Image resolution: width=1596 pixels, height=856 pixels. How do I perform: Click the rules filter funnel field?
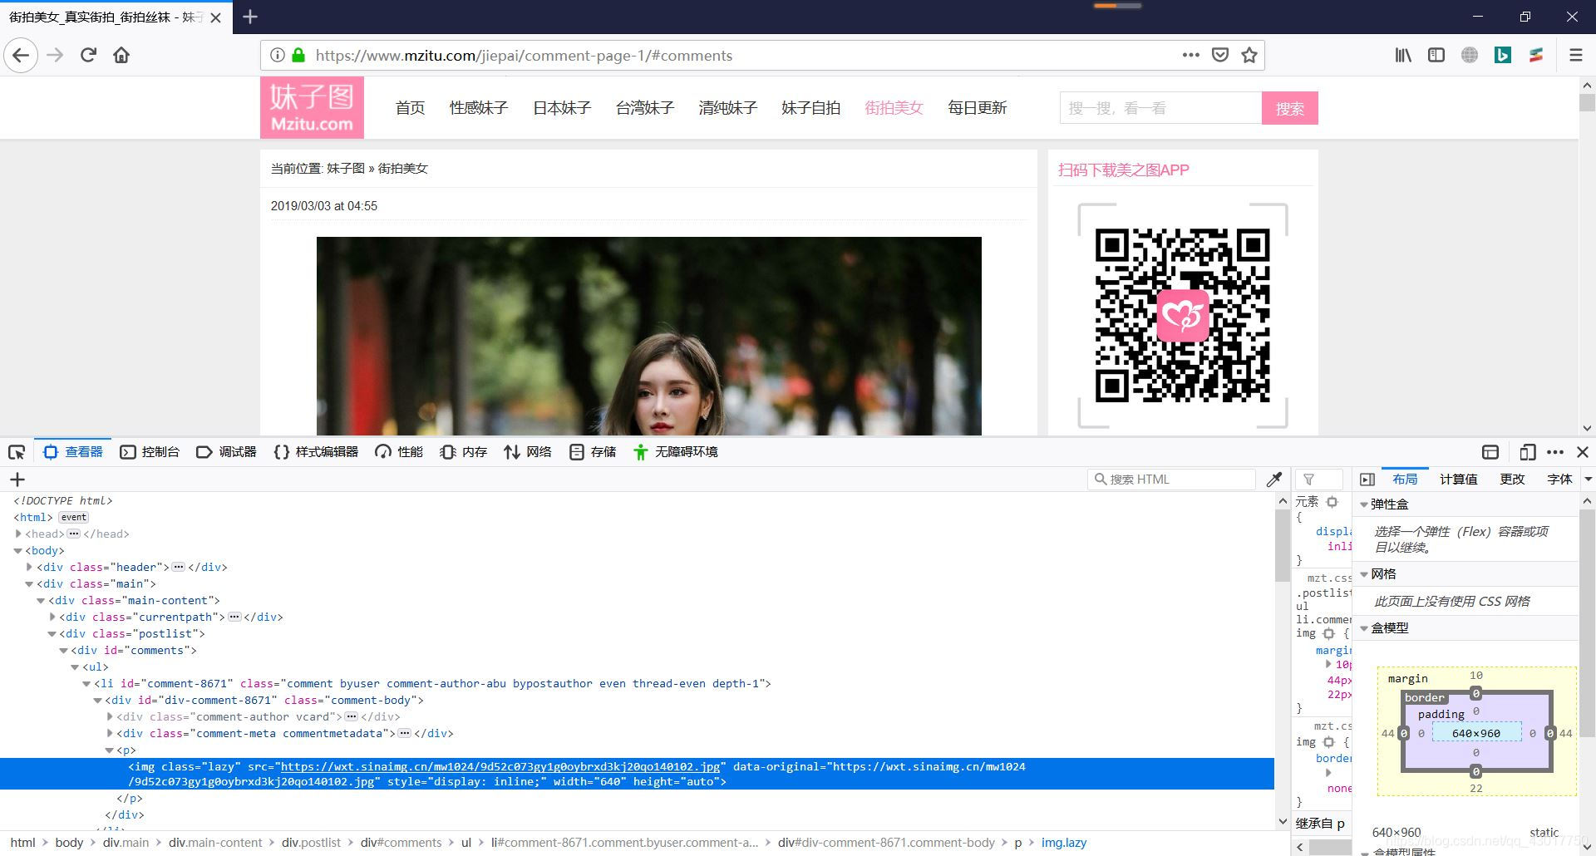point(1319,480)
